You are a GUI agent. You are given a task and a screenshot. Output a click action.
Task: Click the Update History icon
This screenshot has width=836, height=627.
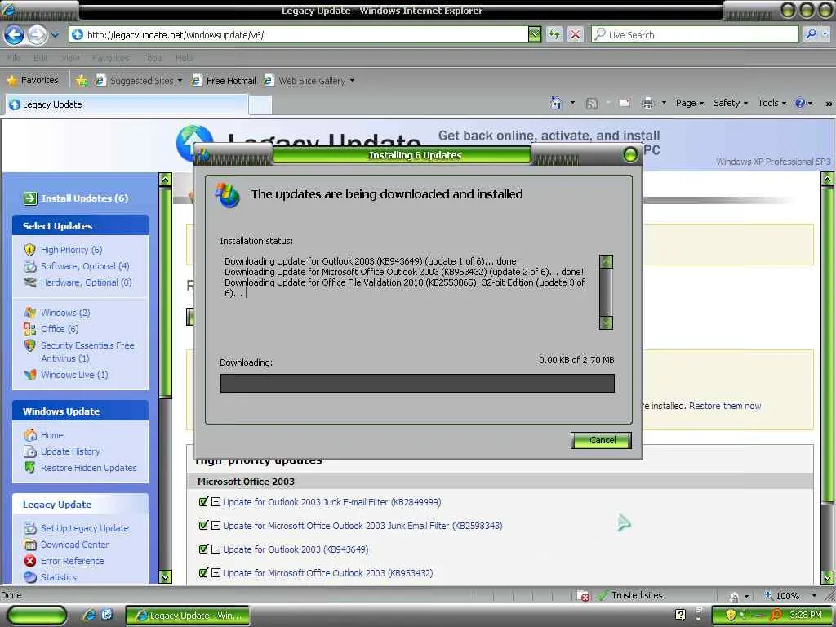tap(30, 451)
